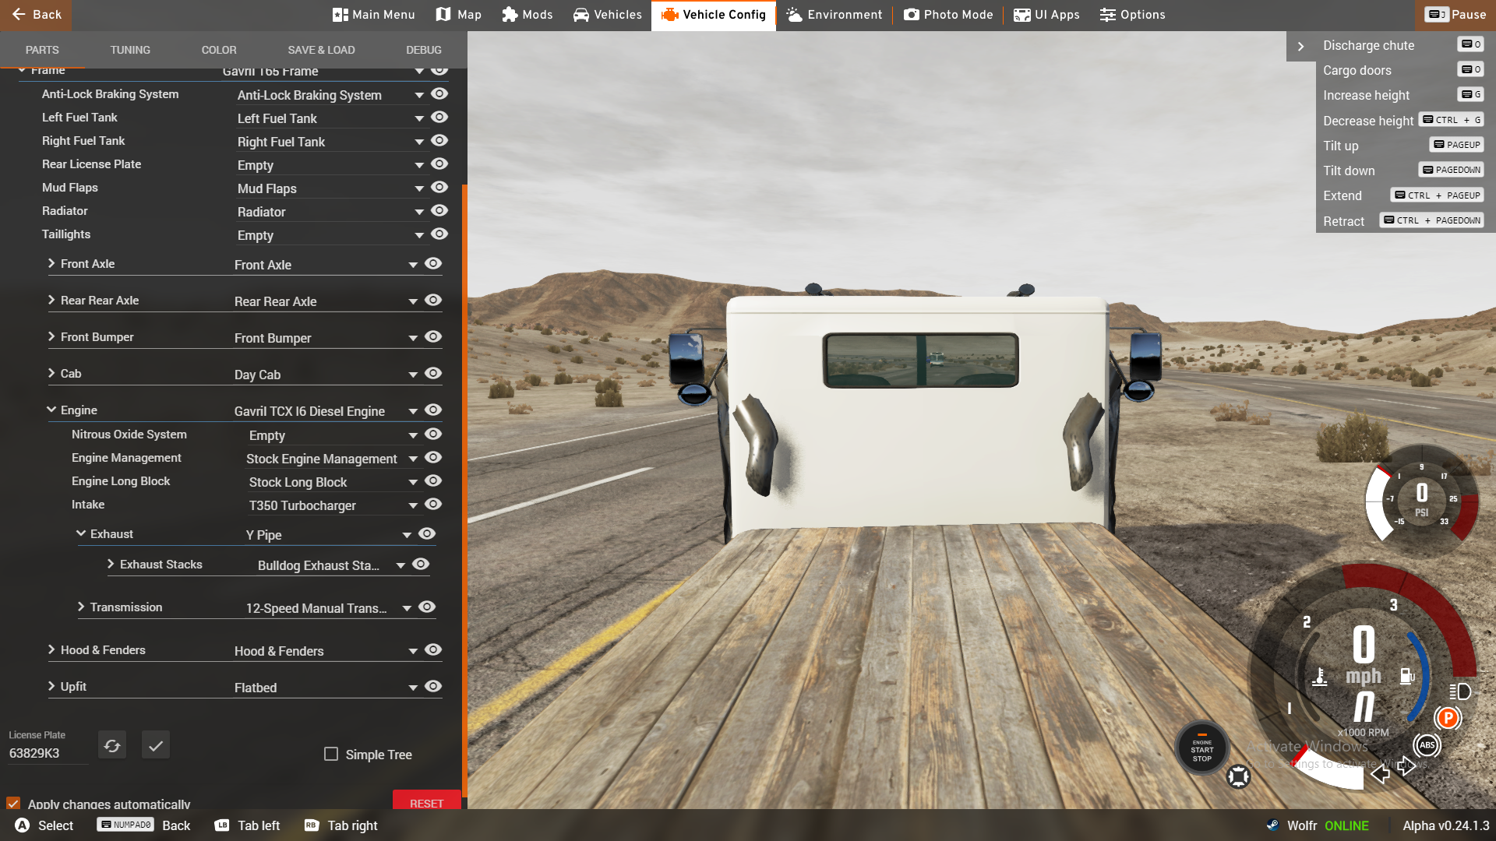Collapse the controls list chevron
Viewport: 1496px width, 841px height.
[1300, 46]
